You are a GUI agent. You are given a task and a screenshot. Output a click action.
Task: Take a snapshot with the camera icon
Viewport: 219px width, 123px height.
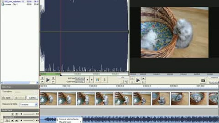tap(203, 80)
